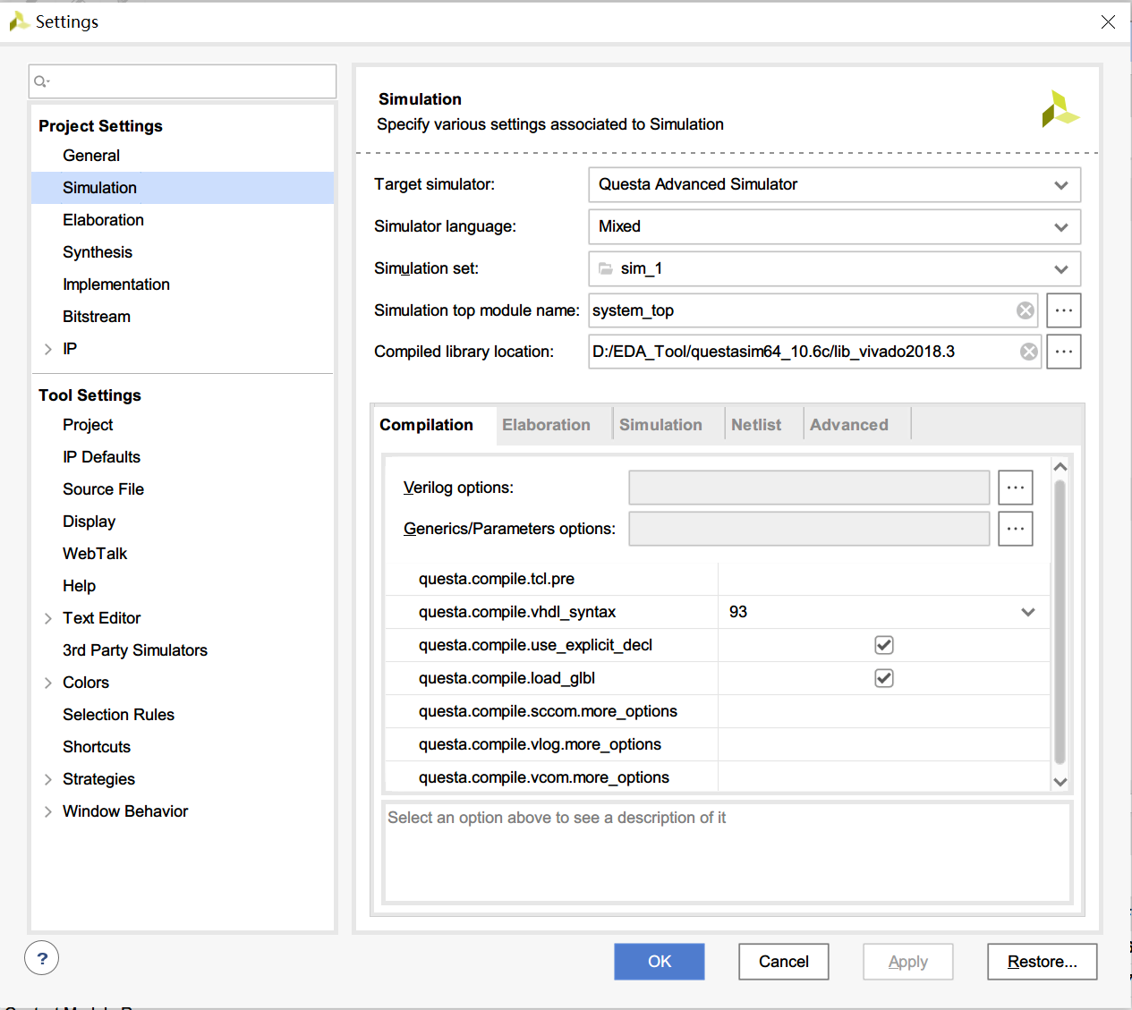The width and height of the screenshot is (1132, 1010).
Task: Click the help question mark icon
Action: pos(42,958)
